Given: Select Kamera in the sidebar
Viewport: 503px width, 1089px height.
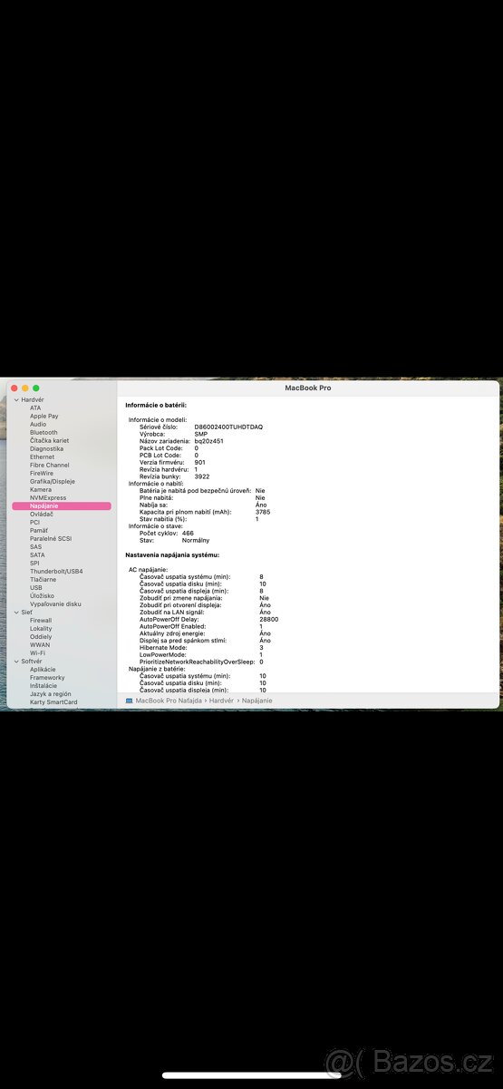Looking at the screenshot, I should point(41,490).
